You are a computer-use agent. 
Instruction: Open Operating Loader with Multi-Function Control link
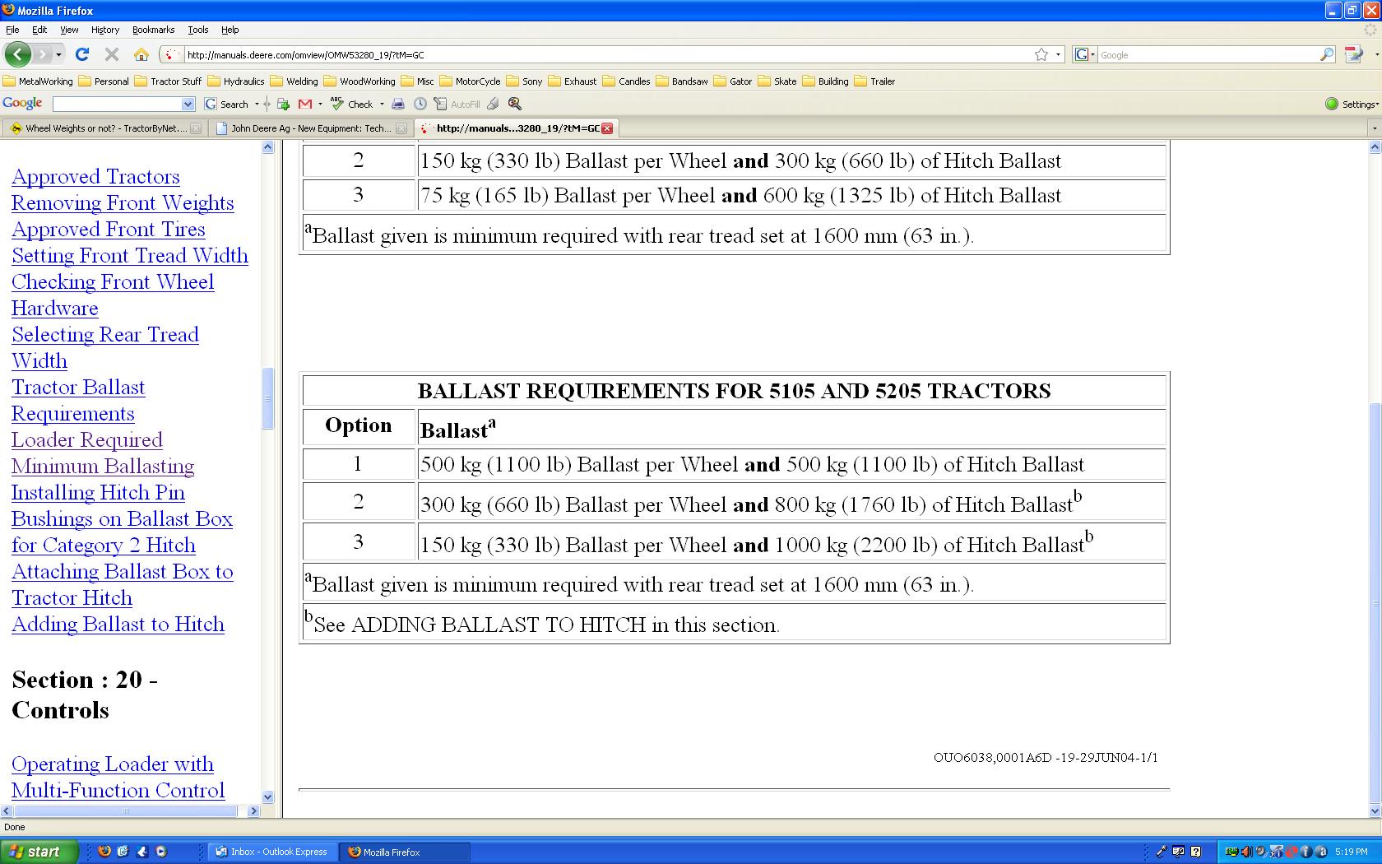point(118,778)
